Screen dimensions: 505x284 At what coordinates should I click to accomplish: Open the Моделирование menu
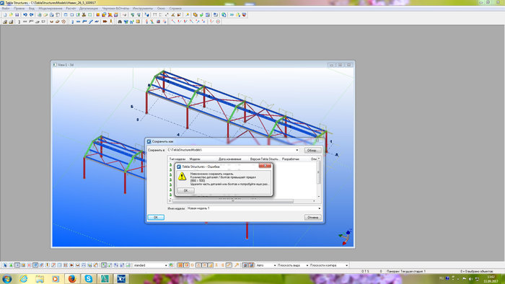pos(50,9)
